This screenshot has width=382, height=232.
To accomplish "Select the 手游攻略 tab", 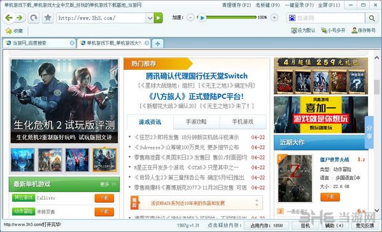I will pyautogui.click(x=196, y=121).
